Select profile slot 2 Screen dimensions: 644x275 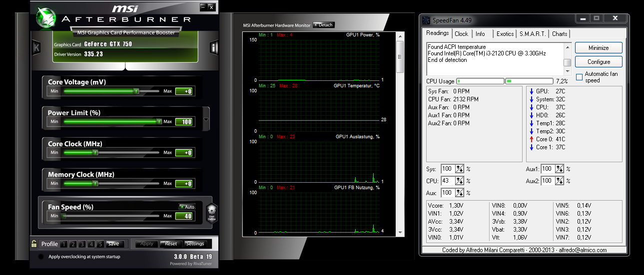point(73,244)
